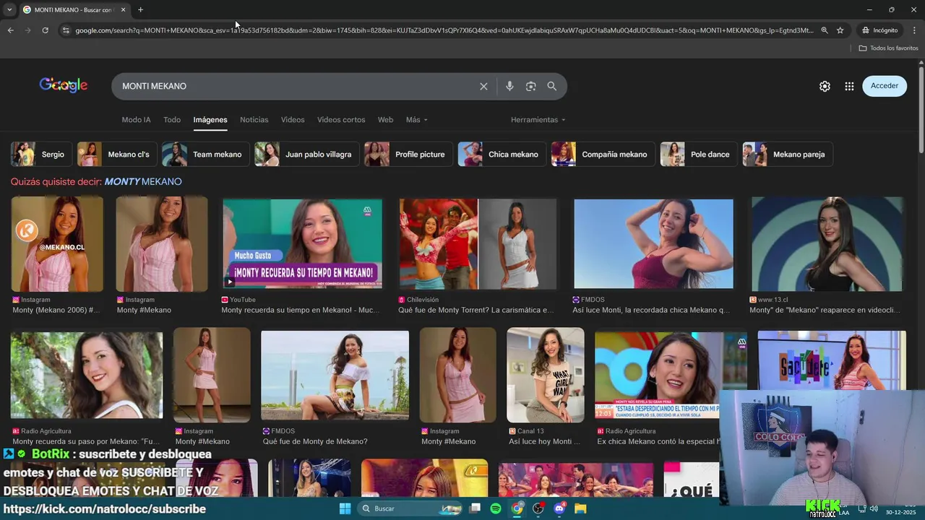Open the Mucho Gusto YouTube thumbnail

pyautogui.click(x=302, y=243)
